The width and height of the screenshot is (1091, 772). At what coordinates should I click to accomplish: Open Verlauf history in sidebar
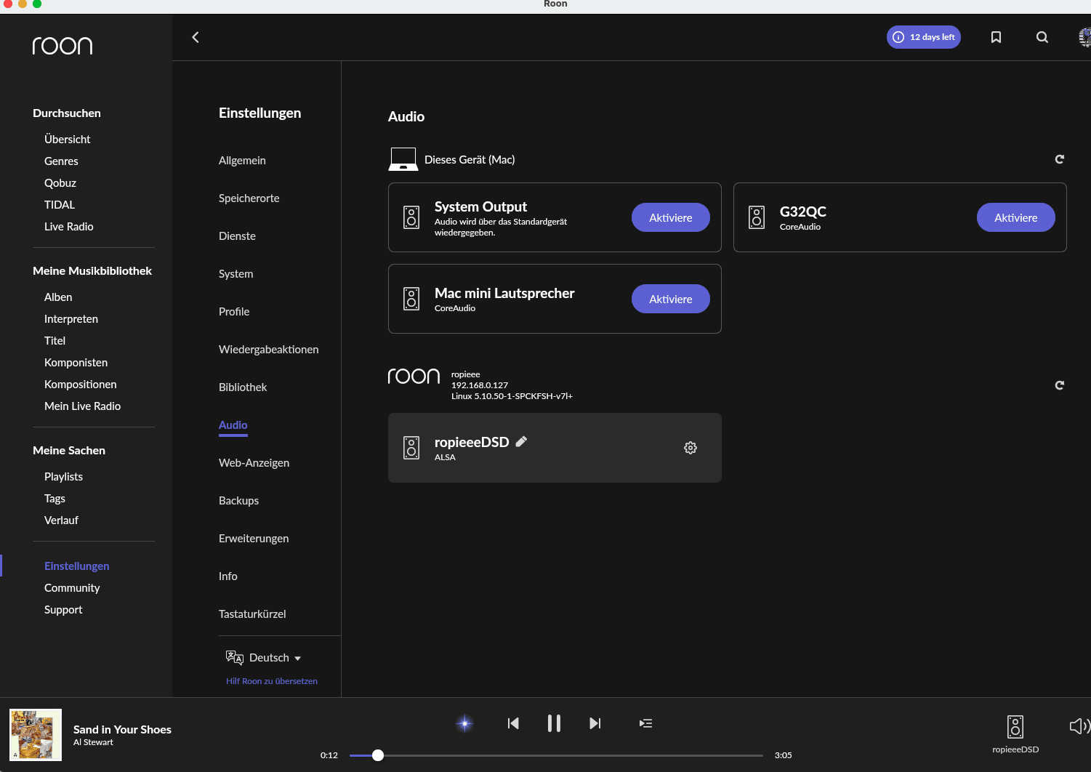61,520
